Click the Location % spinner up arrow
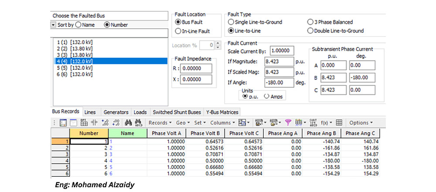436x192 pixels. [x=218, y=43]
